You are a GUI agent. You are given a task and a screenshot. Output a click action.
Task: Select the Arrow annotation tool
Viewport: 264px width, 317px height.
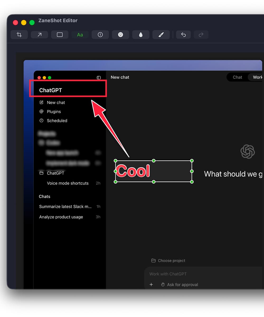point(39,35)
